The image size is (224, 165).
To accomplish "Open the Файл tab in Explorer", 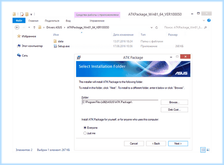I will click(x=19, y=21).
